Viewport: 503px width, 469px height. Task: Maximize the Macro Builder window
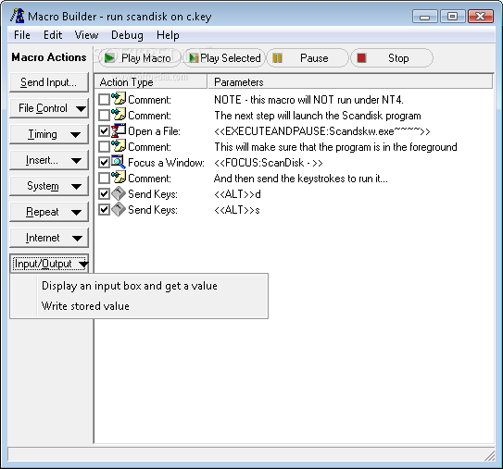[x=453, y=17]
